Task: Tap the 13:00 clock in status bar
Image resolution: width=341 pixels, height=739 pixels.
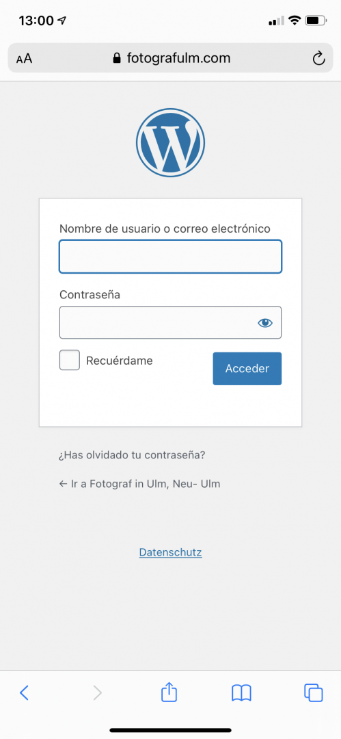Action: [x=36, y=21]
